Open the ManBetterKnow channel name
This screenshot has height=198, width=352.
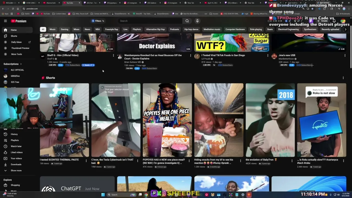[286, 59]
